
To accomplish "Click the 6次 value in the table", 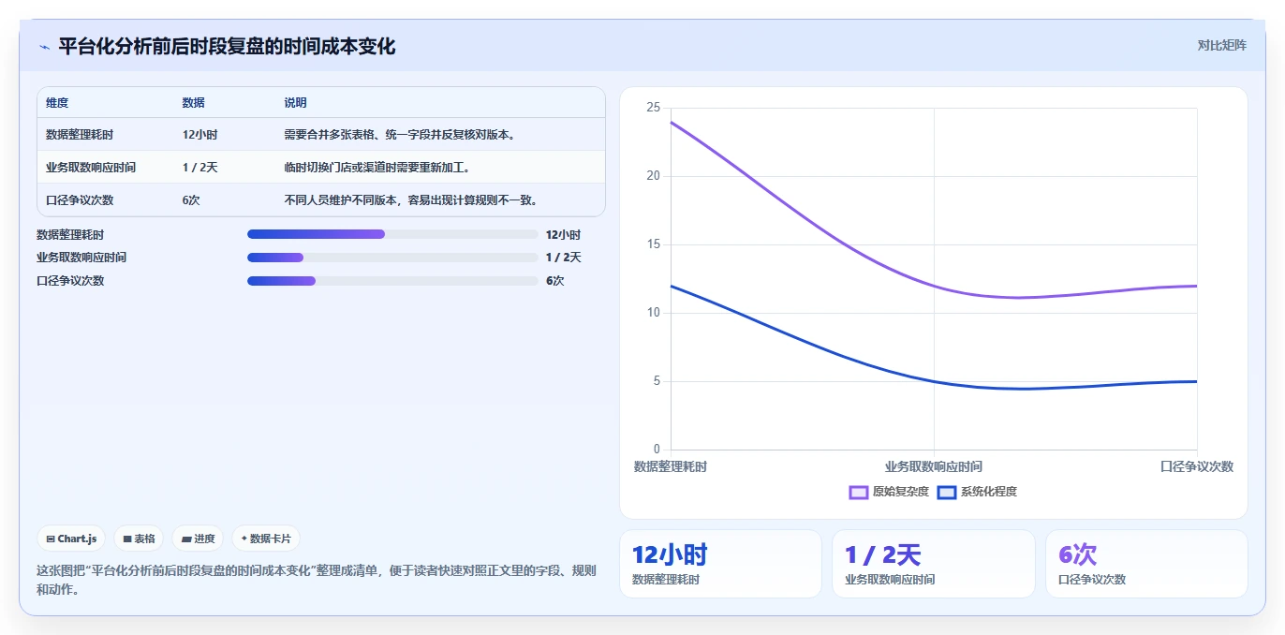I will click(191, 200).
